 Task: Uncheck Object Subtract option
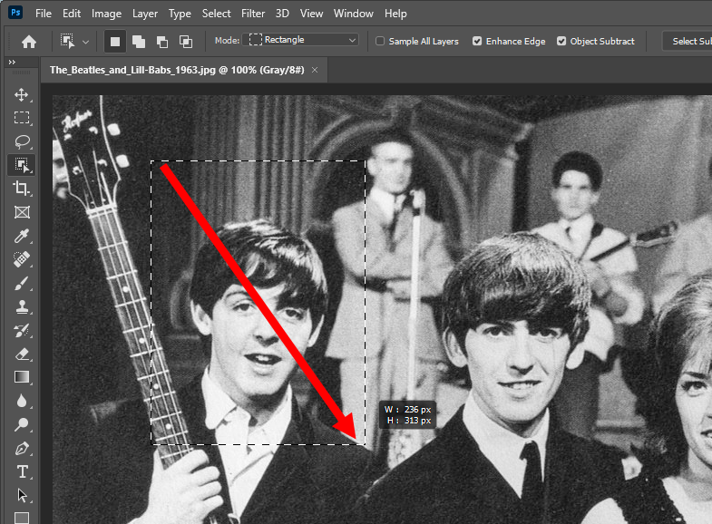point(561,42)
